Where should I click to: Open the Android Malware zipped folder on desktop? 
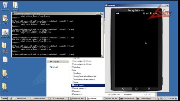(5, 48)
